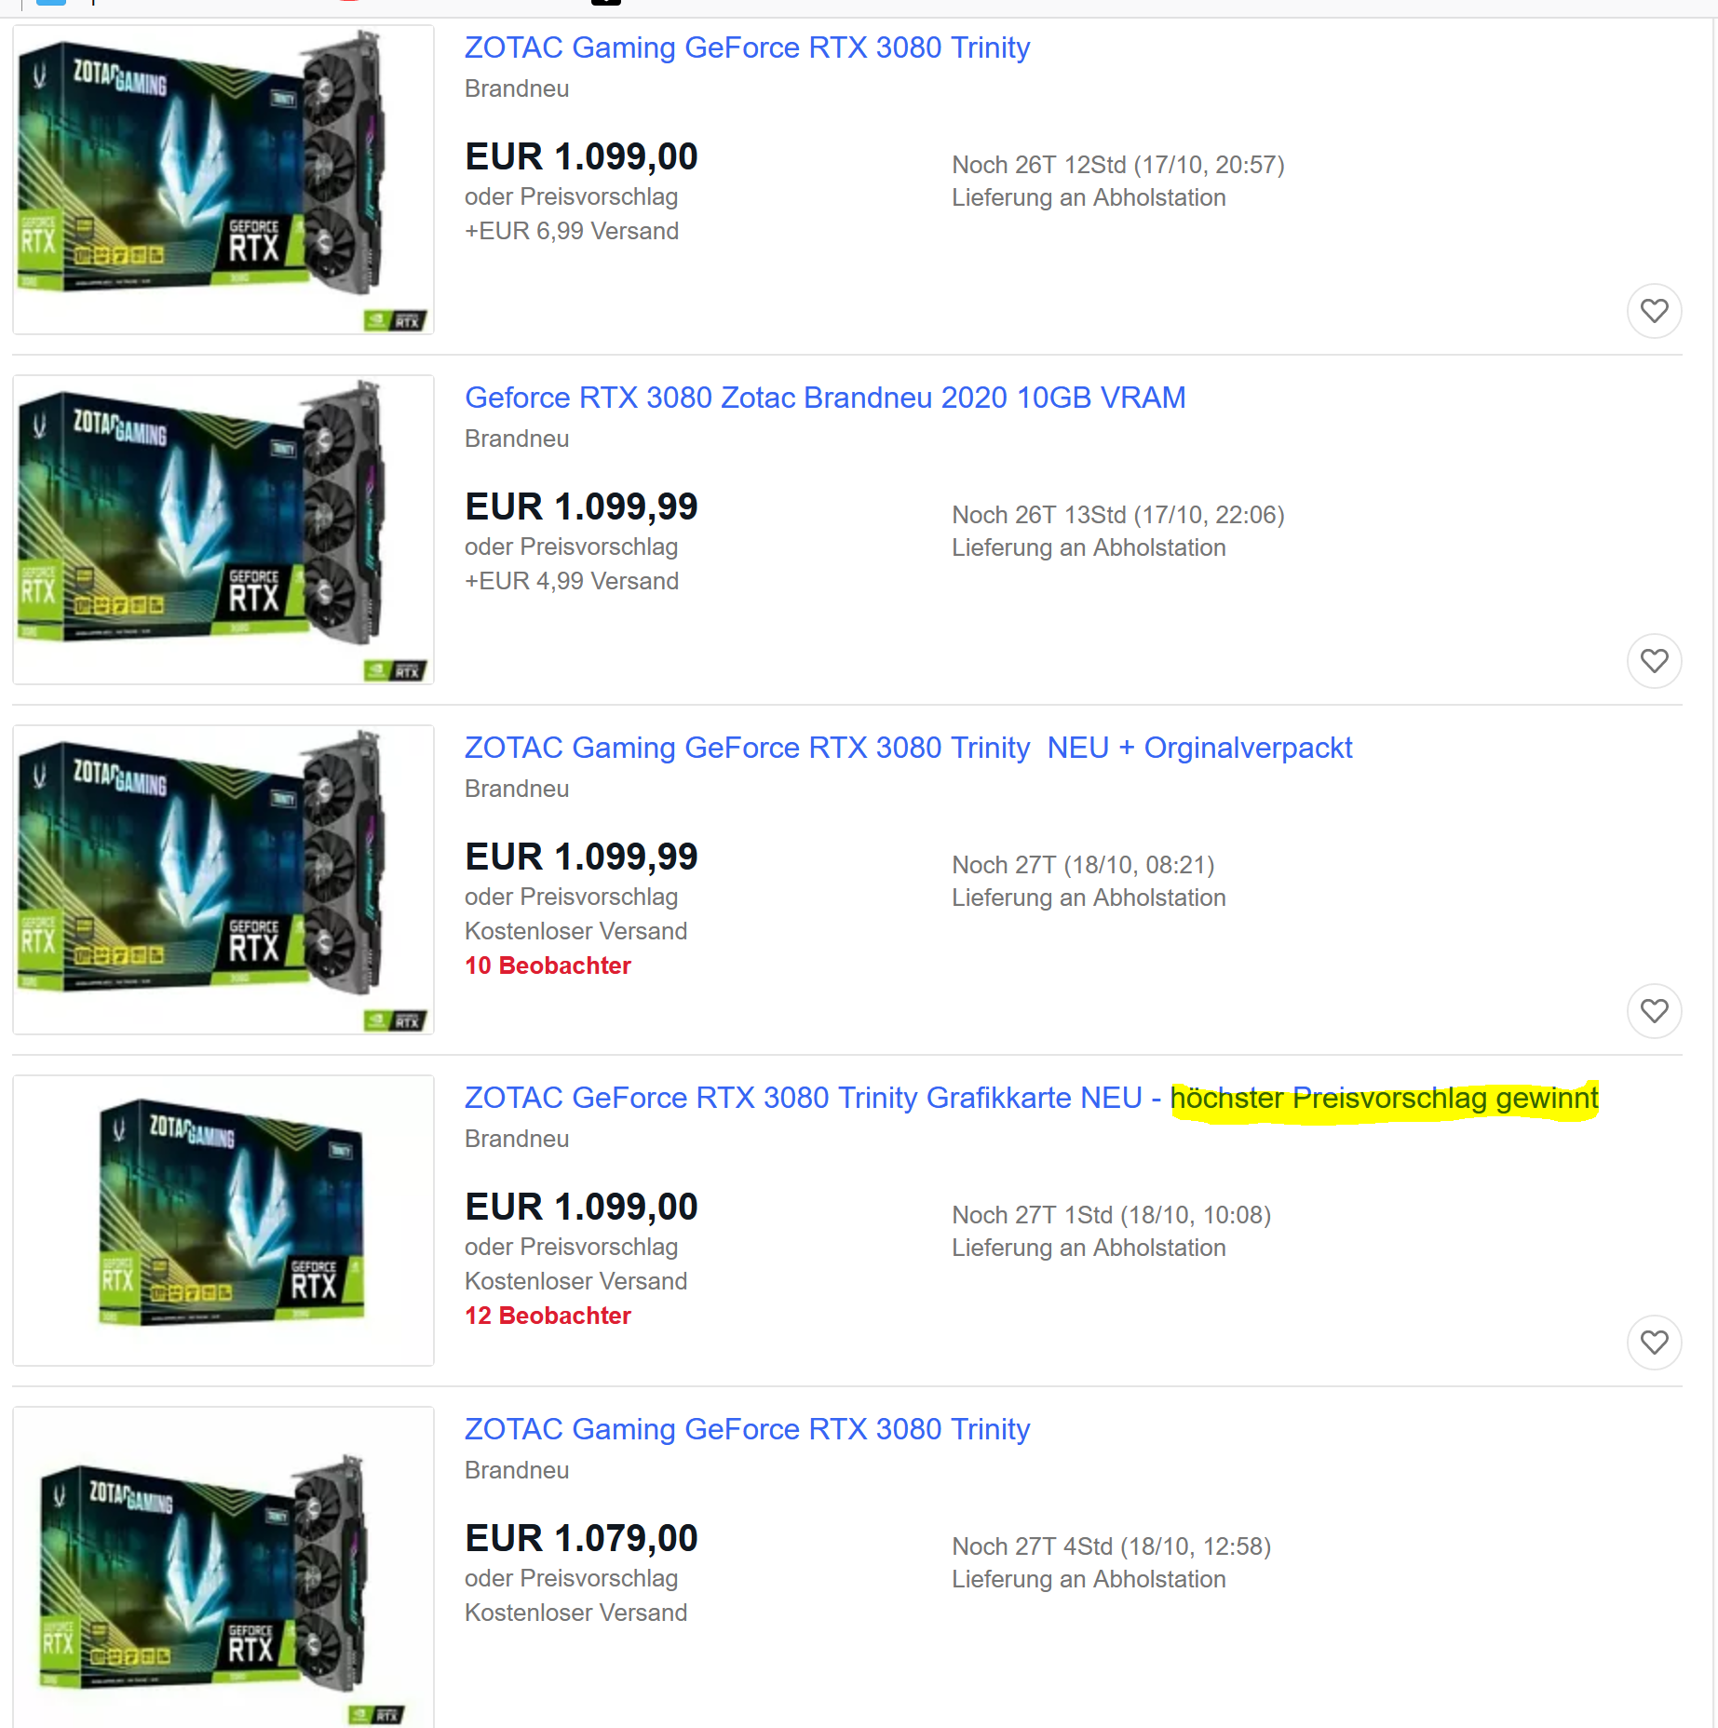The height and width of the screenshot is (1728, 1718).
Task: Click the heart on the Grafikkarte NEU listing
Action: pyautogui.click(x=1654, y=1343)
